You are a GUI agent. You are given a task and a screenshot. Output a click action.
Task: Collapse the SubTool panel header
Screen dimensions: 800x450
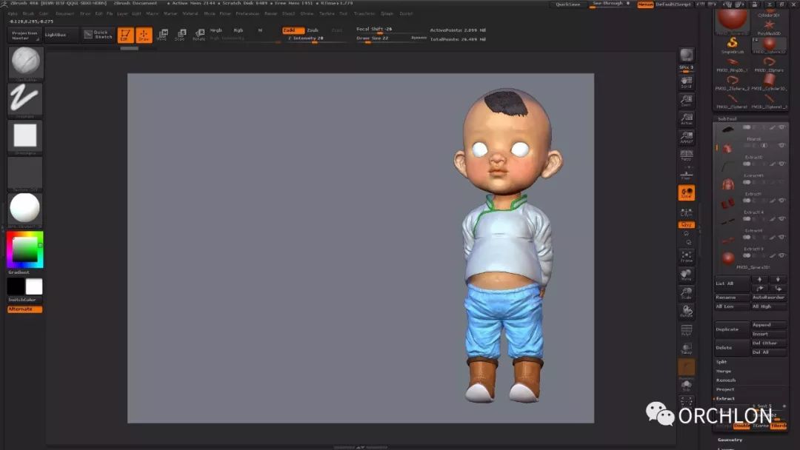pyautogui.click(x=727, y=118)
